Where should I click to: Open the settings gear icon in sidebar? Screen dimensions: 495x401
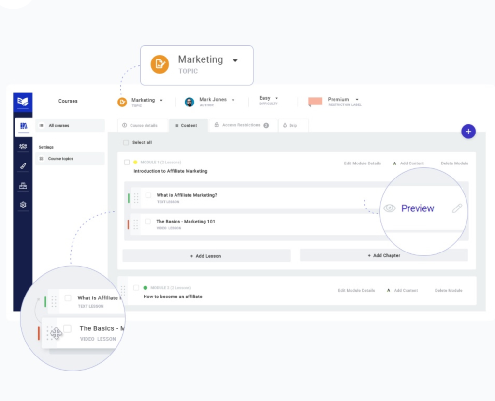click(x=23, y=205)
